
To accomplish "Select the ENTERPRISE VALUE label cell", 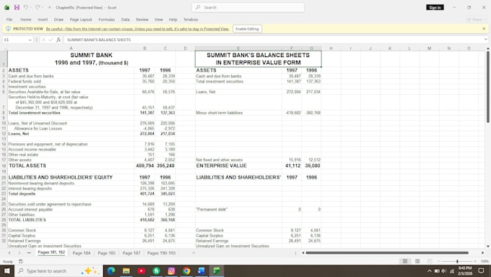I will 238,166.
